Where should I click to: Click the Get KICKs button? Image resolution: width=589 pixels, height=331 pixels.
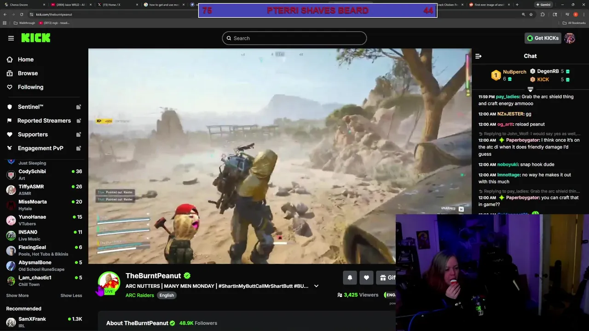543,38
